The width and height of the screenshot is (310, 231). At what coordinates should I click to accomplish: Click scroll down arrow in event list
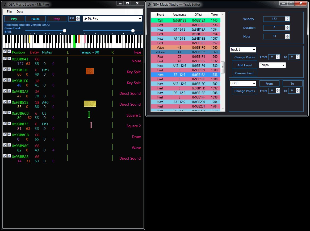pyautogui.click(x=223, y=109)
